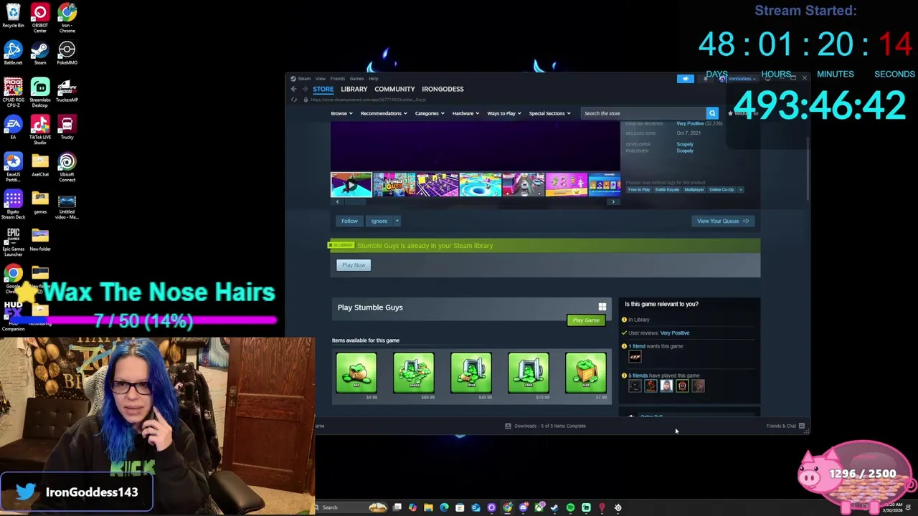Select the $4.99 gem pack item

(356, 376)
